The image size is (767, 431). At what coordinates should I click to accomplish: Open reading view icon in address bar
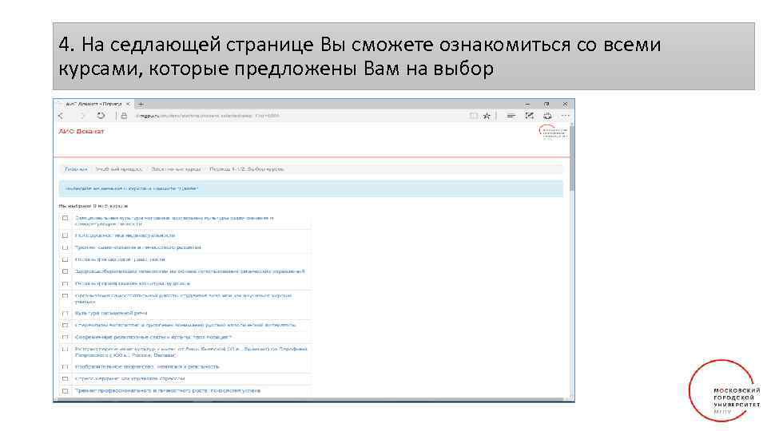tap(473, 116)
